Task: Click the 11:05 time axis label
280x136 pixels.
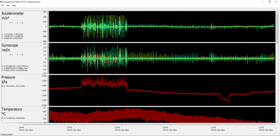Action: [266, 129]
